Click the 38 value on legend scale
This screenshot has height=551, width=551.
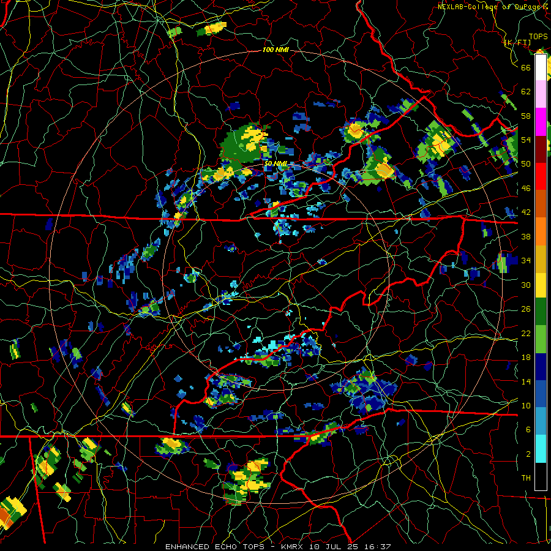(526, 236)
